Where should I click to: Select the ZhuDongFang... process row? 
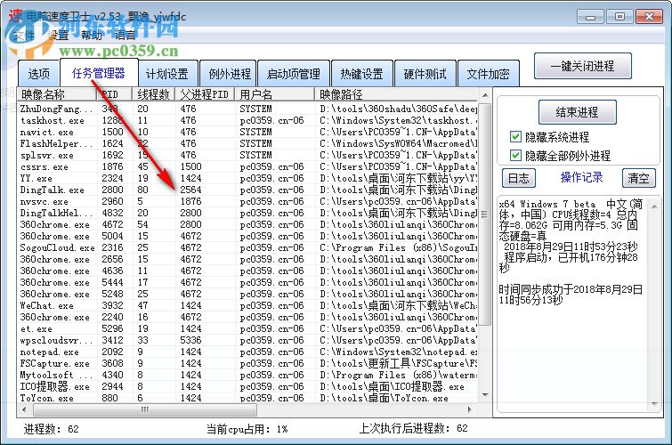(x=247, y=109)
